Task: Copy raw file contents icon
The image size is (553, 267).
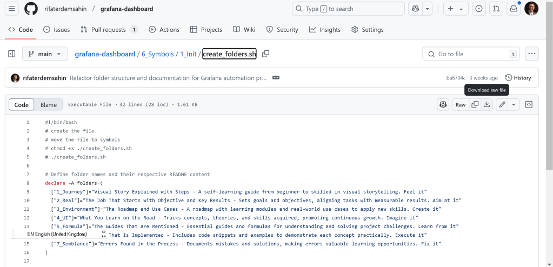Action: [475, 104]
